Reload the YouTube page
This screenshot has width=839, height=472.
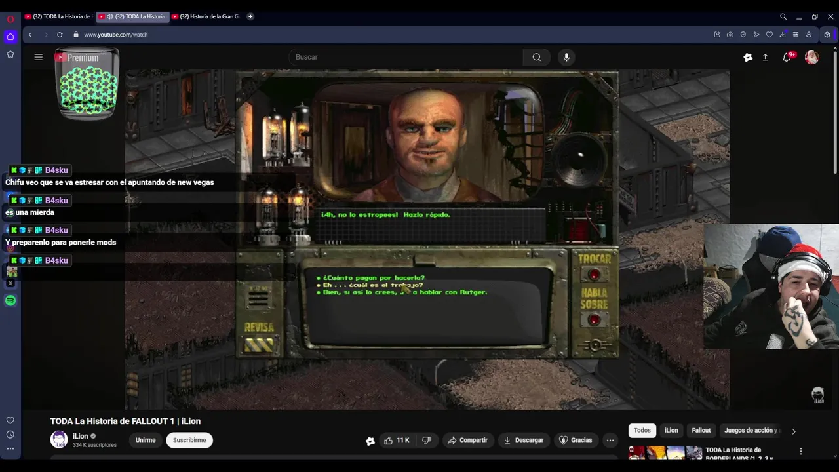pos(60,35)
